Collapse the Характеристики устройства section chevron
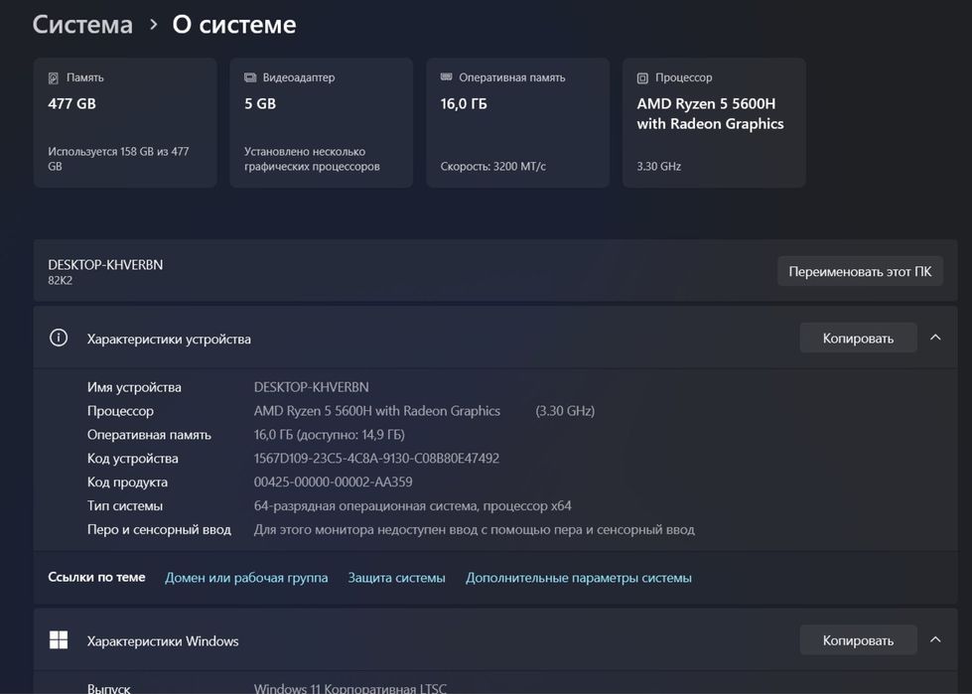 (x=935, y=338)
